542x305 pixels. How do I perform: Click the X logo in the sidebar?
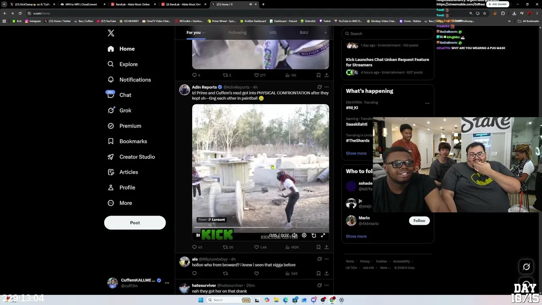click(x=111, y=33)
